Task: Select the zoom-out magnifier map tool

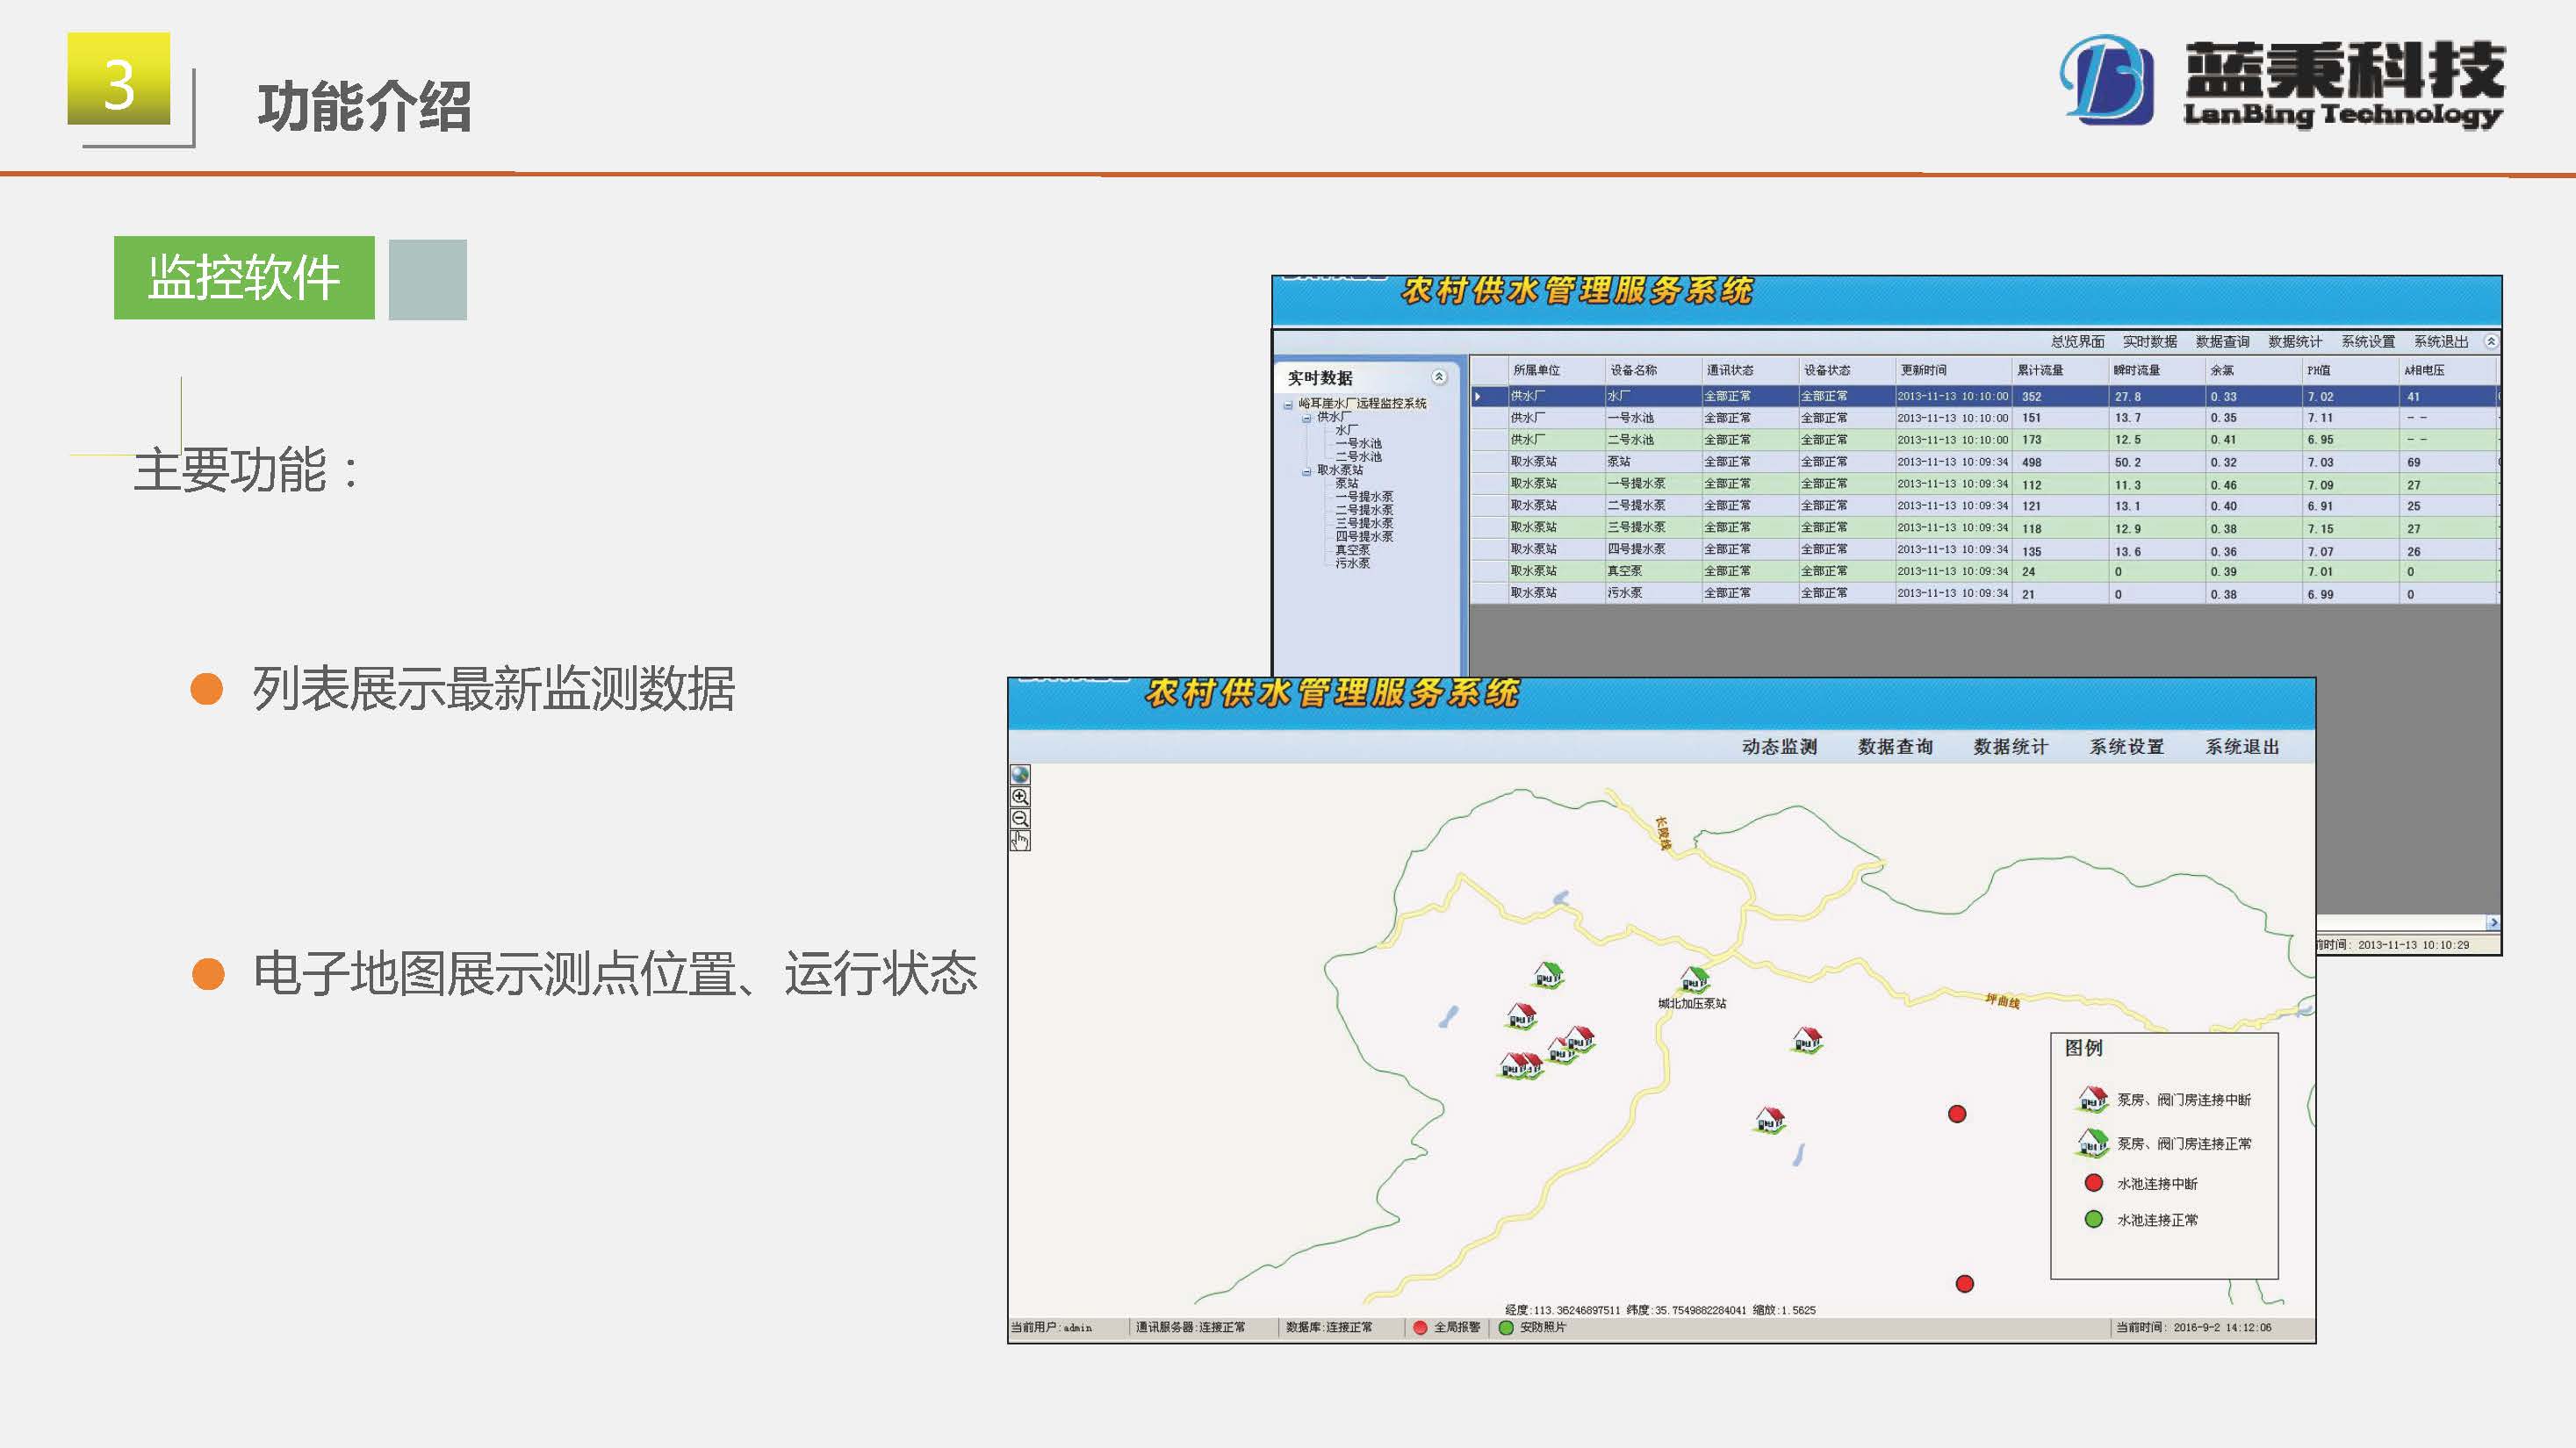Action: point(1020,819)
